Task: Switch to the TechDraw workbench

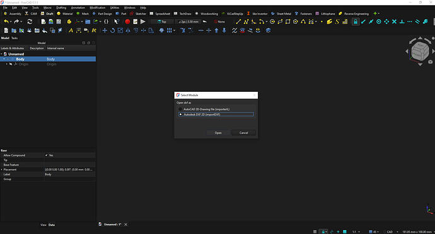Action: coord(183,14)
